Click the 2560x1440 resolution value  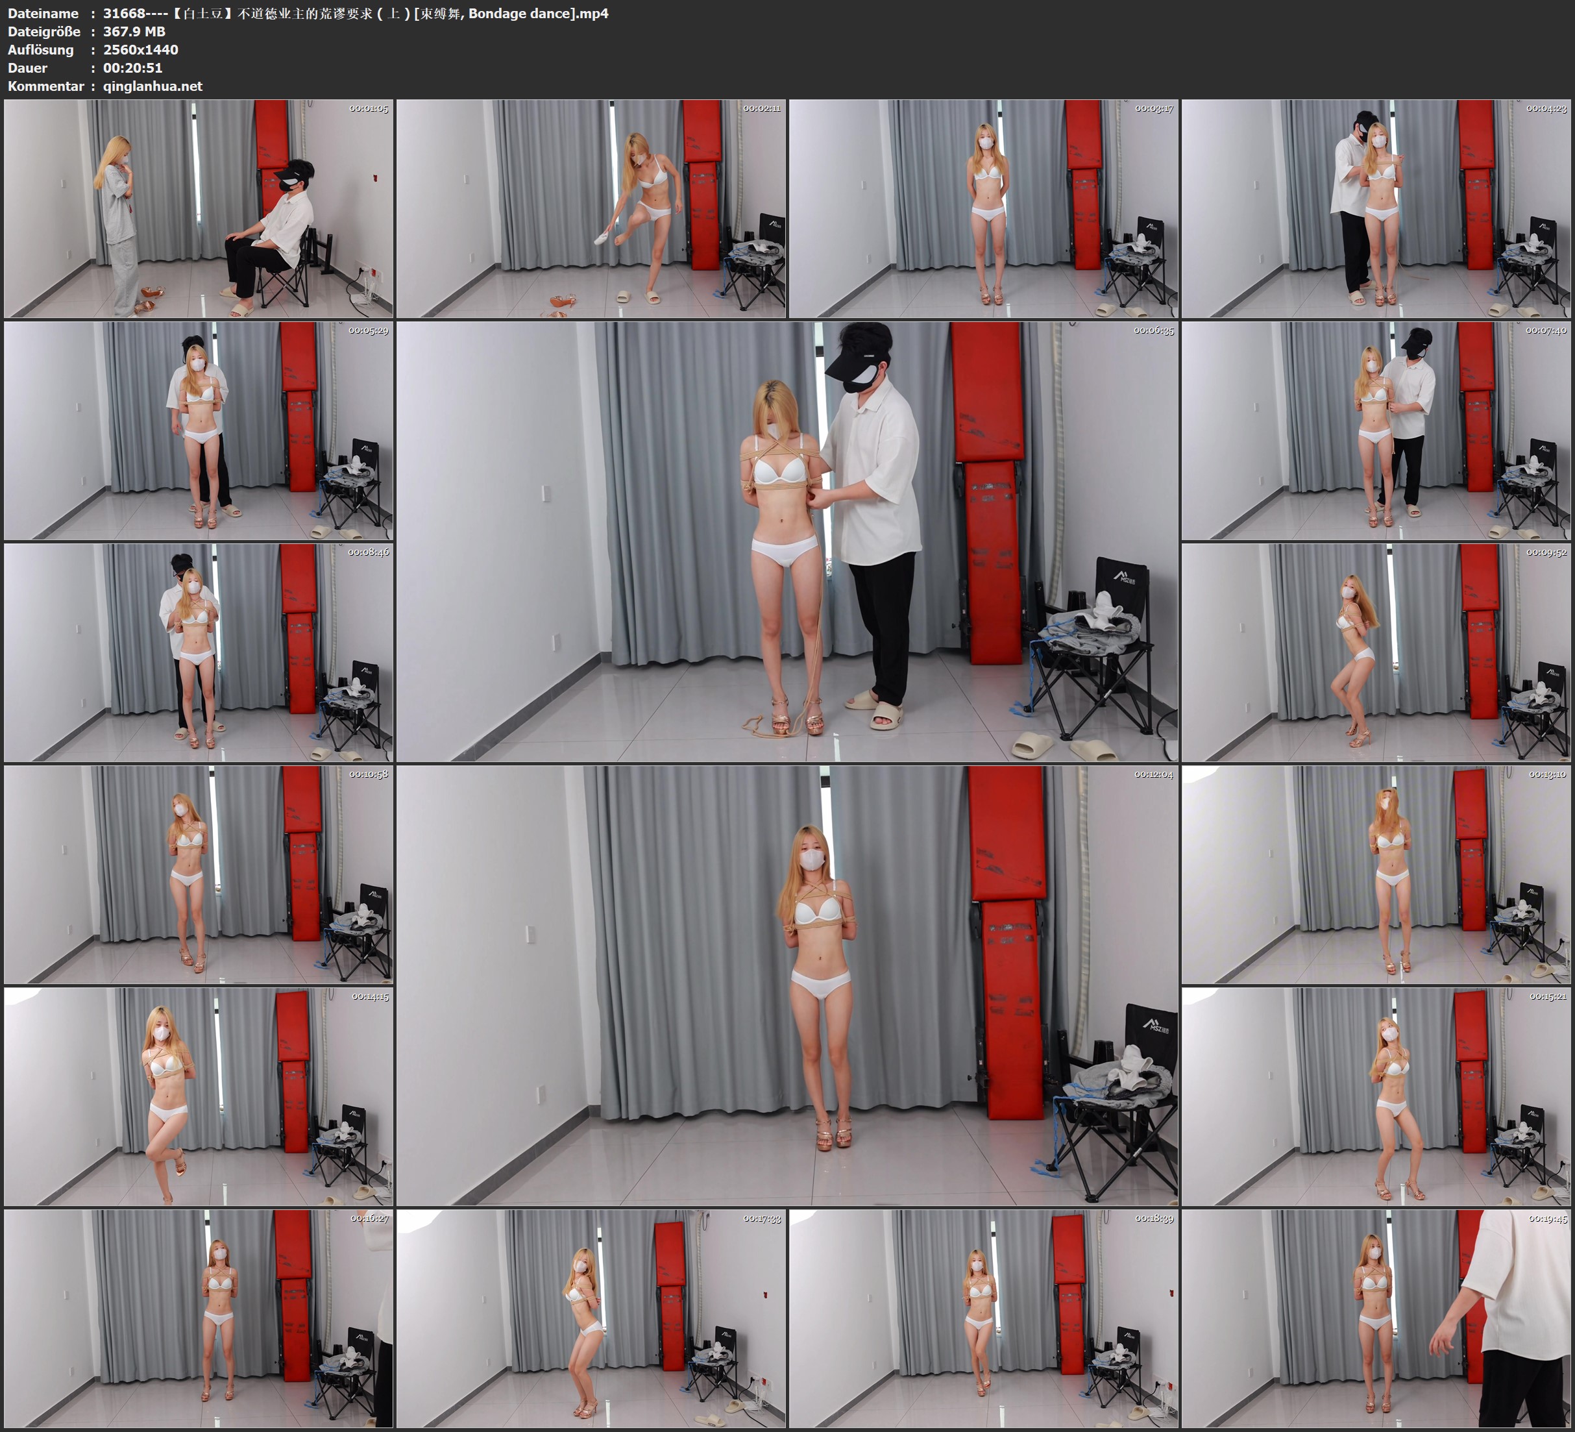(x=141, y=49)
